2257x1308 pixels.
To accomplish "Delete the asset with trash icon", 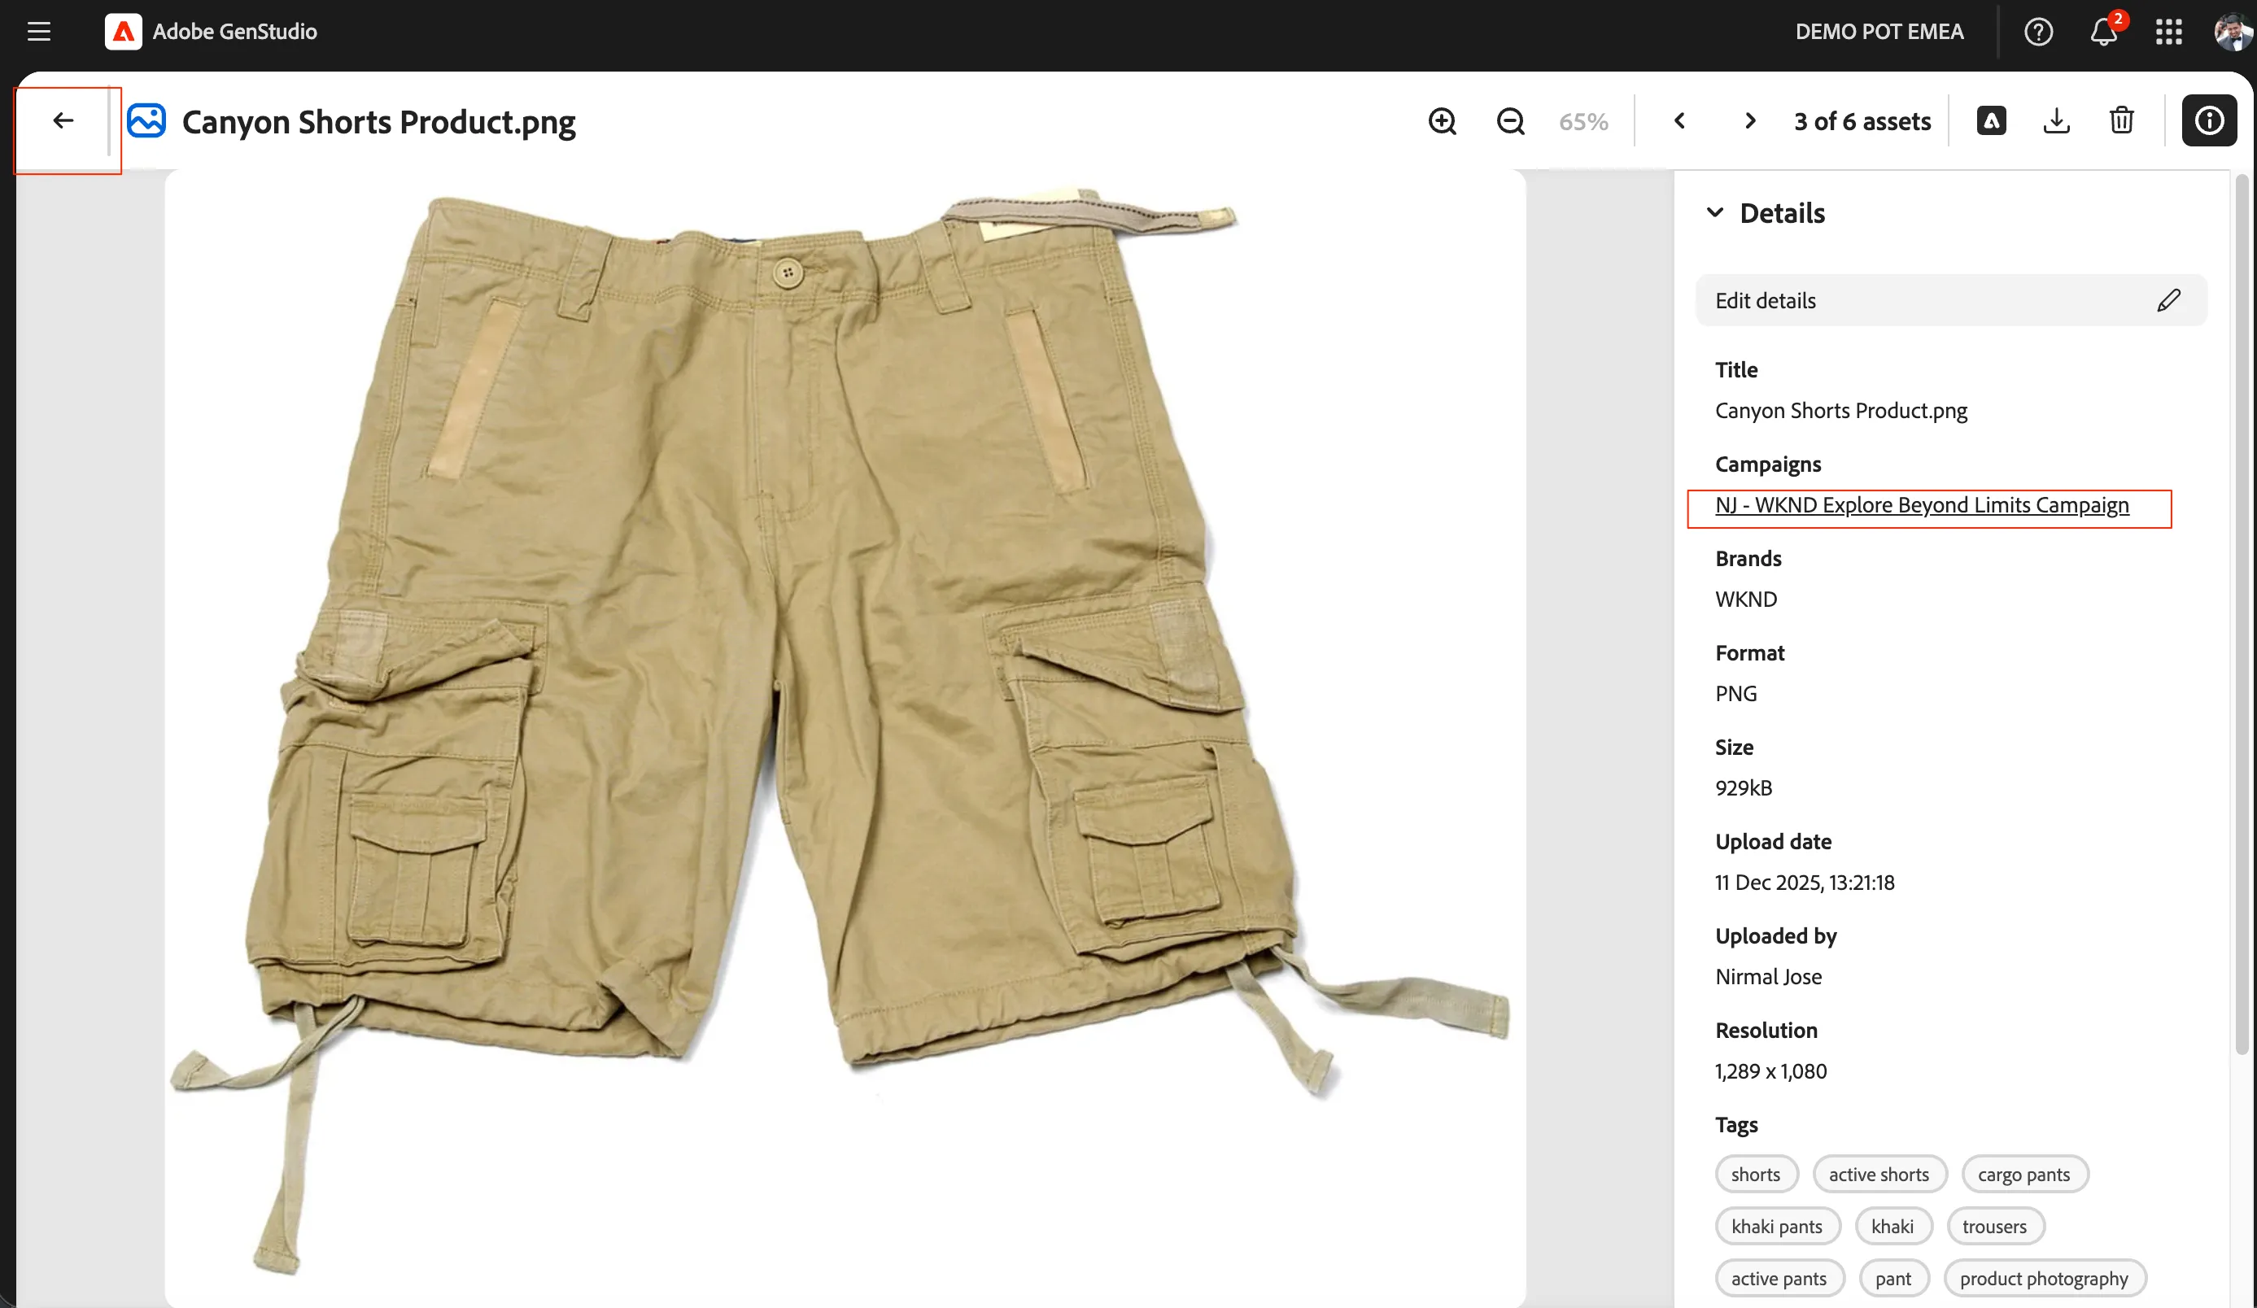I will (x=2122, y=121).
